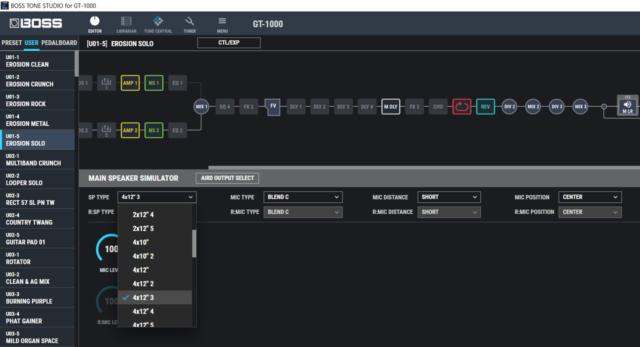Select the FX 3 block
The height and width of the screenshot is (347, 640).
click(414, 106)
